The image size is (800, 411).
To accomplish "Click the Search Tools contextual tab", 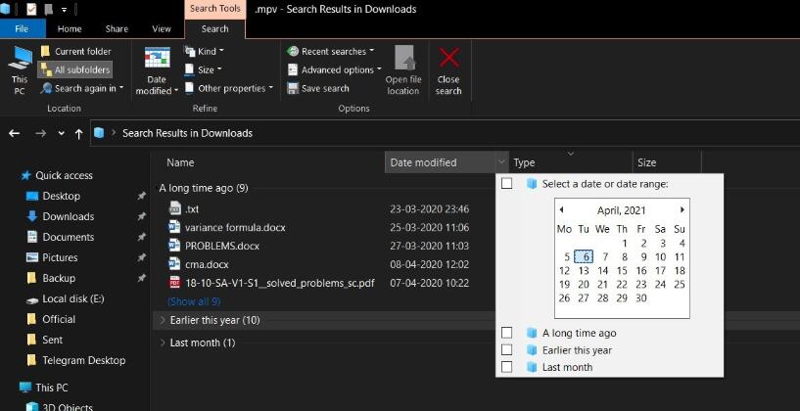I will [214, 9].
